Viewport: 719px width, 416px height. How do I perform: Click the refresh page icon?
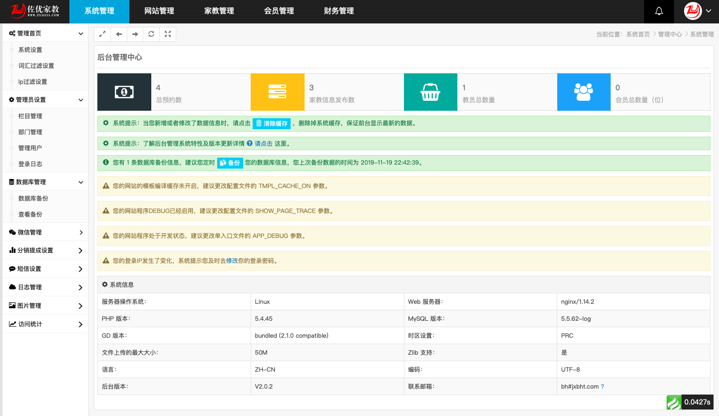pos(151,34)
